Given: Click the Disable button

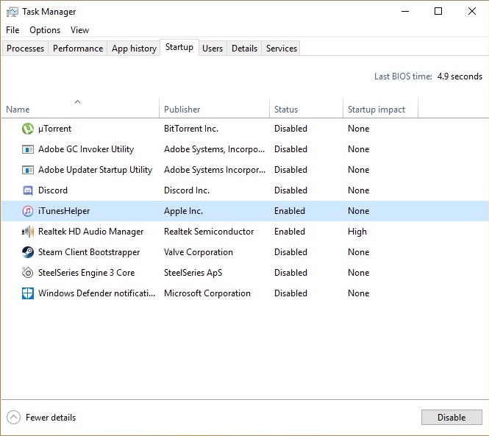Looking at the screenshot, I should tap(451, 418).
